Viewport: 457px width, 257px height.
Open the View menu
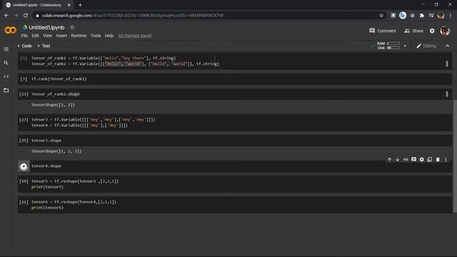(x=48, y=36)
